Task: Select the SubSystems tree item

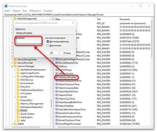Action: tap(26, 117)
